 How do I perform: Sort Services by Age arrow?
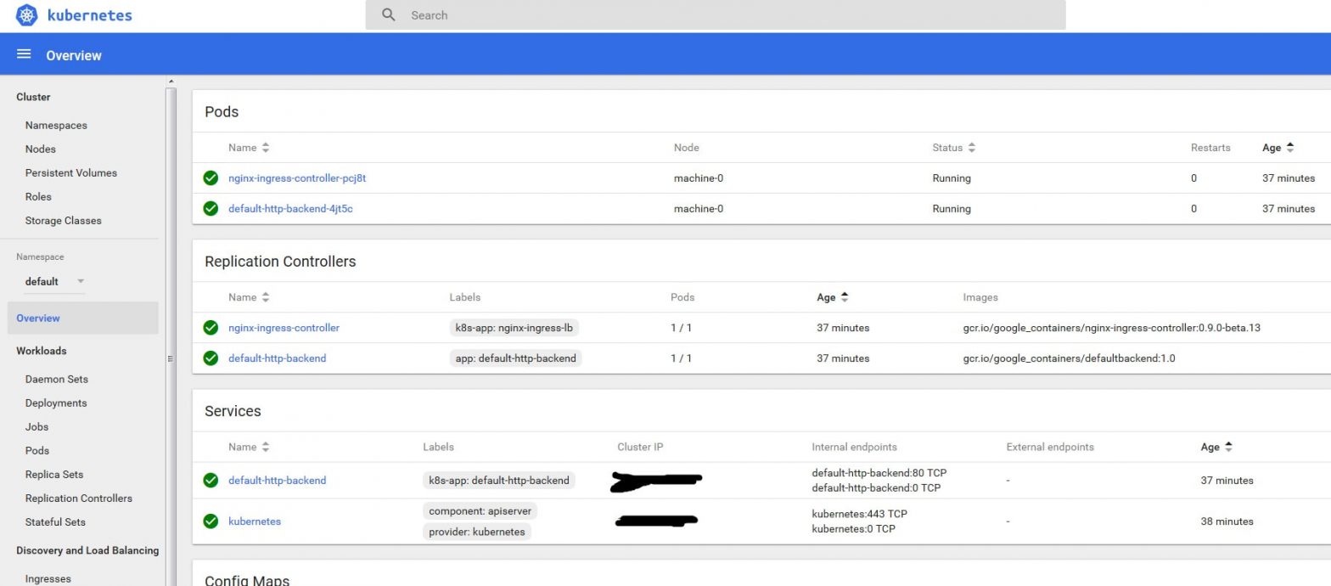pyautogui.click(x=1228, y=447)
